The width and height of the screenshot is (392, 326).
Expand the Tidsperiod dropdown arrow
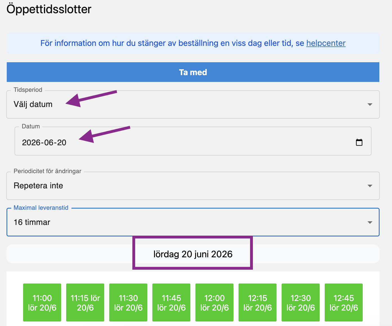(370, 104)
